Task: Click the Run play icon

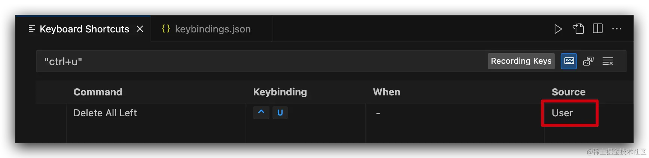Action: click(x=558, y=29)
